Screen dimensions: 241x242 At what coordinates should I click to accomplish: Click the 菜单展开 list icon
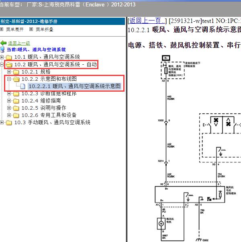point(2,29)
